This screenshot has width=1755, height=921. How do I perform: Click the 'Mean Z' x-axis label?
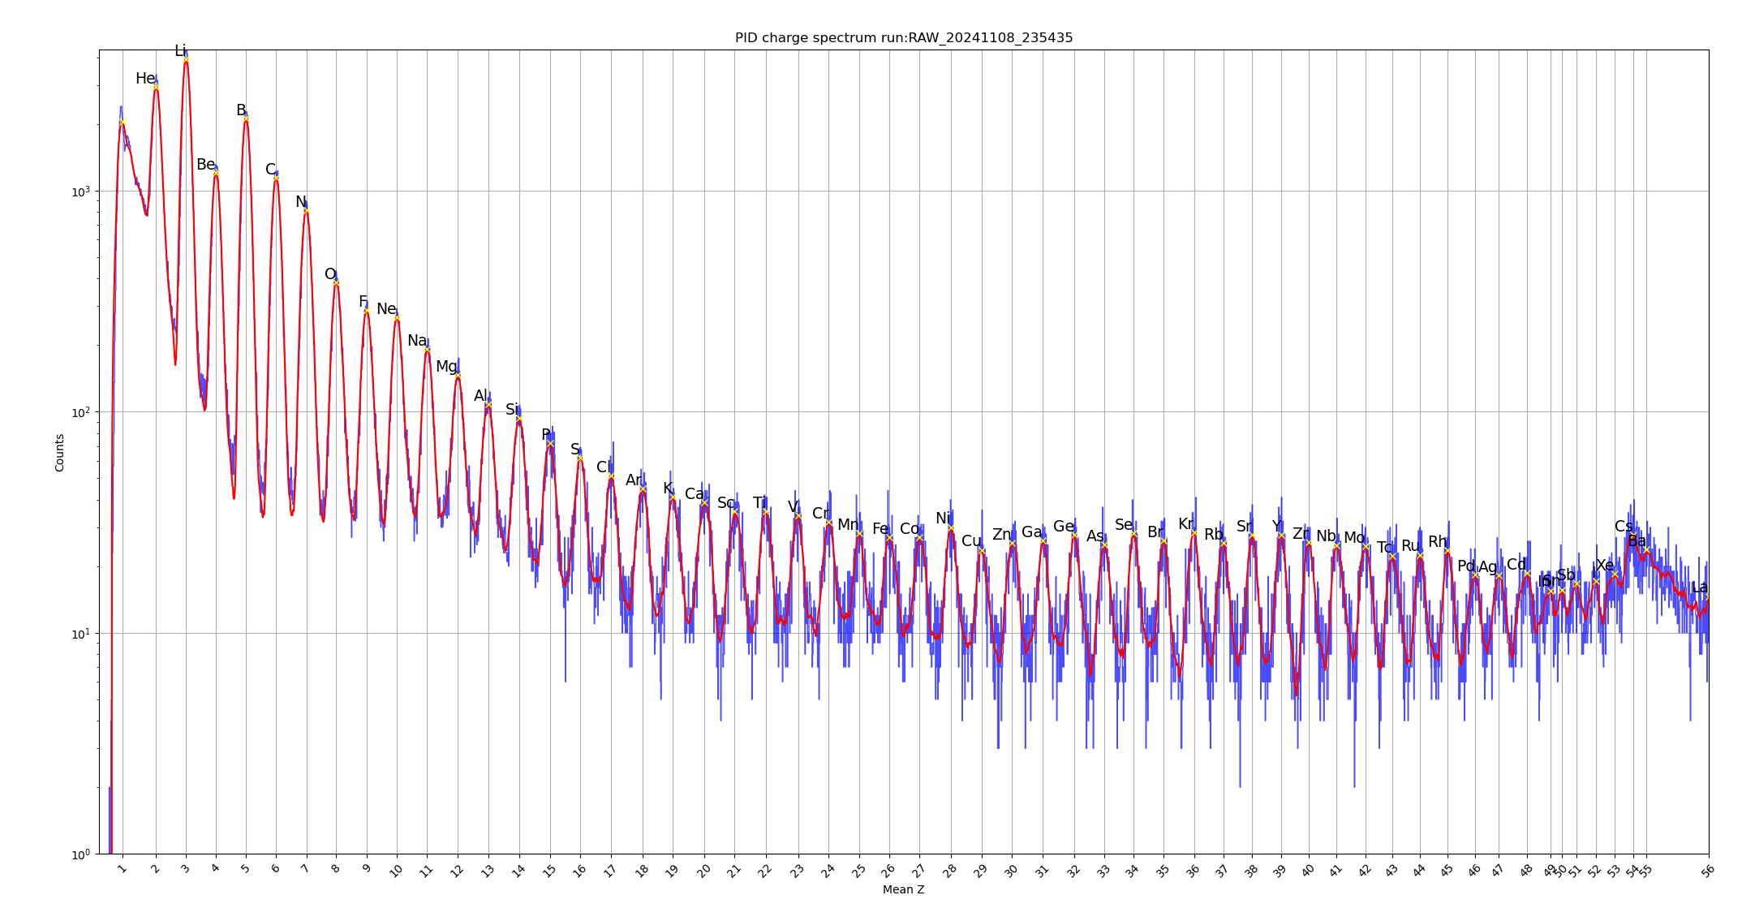tap(903, 890)
